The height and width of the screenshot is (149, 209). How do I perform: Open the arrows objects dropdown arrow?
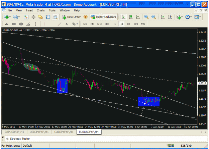(77, 24)
